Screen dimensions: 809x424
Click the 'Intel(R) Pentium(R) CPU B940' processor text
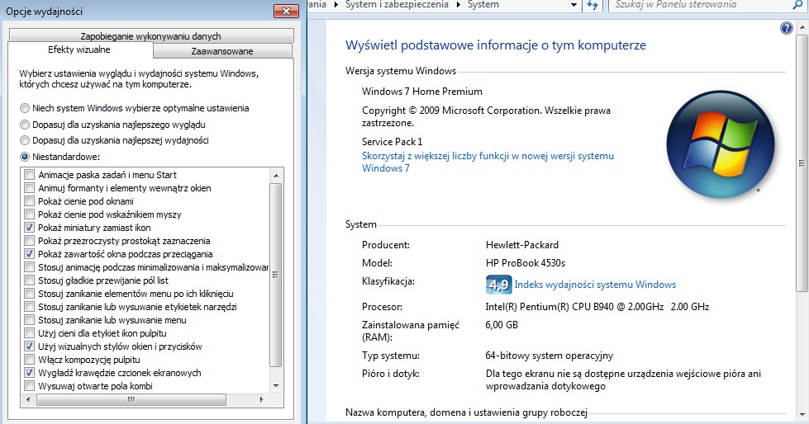[x=597, y=307]
